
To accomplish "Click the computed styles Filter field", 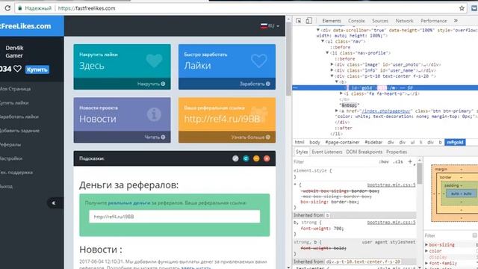I will (x=447, y=235).
